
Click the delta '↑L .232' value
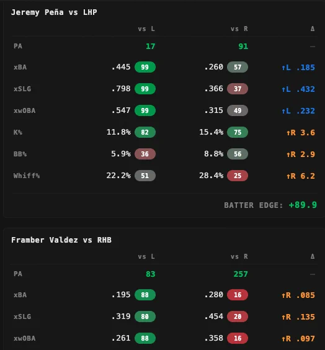298,111
